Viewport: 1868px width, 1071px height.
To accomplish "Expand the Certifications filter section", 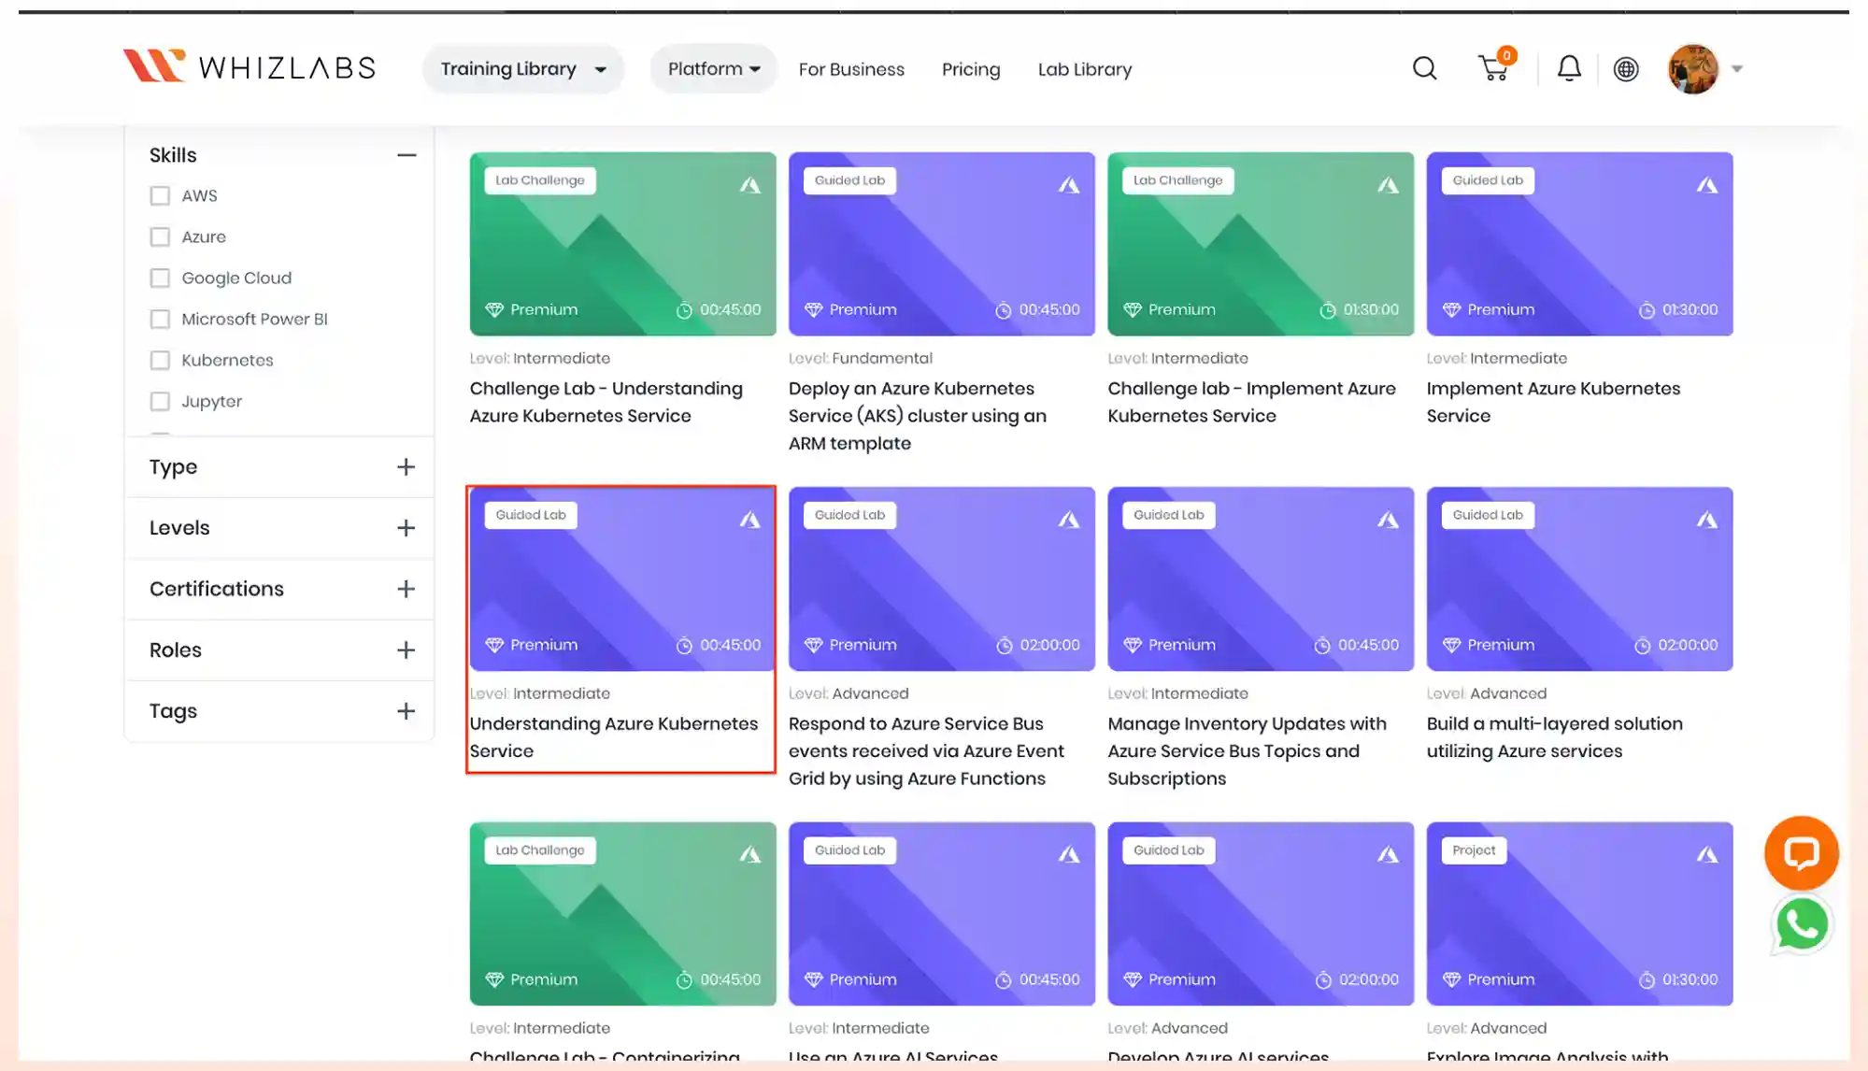I will (406, 589).
